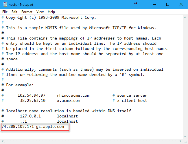Viewport: 188px width, 144px height.
Task: Place cursor after gs.apple.com text
Action: click(x=64, y=127)
